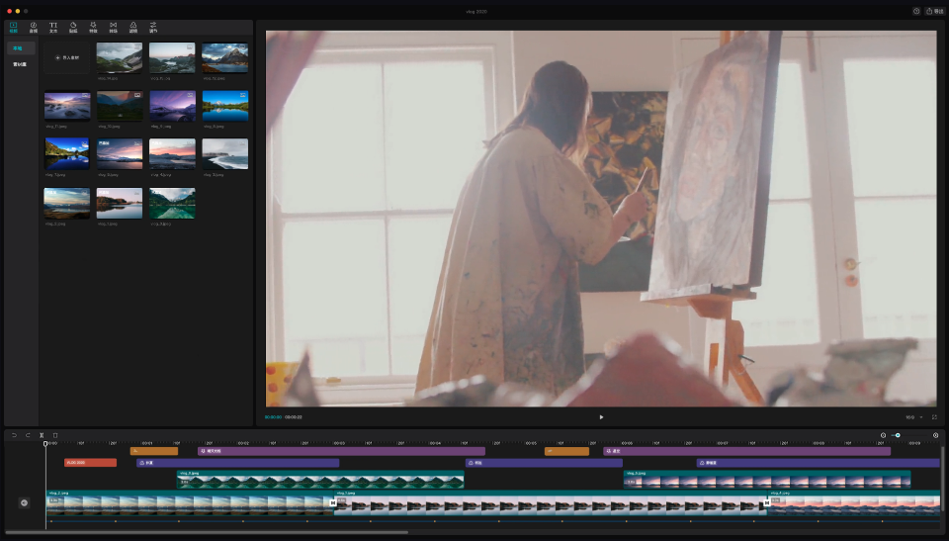Select the cloudy mountain valley thumbnail

click(120, 57)
